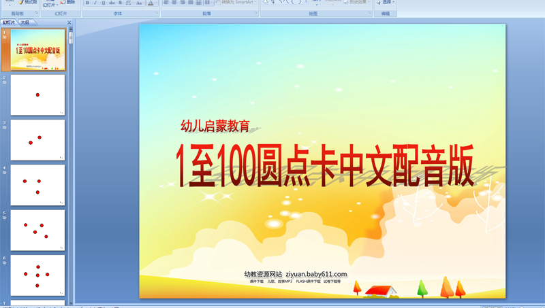Select slide 3 thumbnail with two dots

point(38,140)
